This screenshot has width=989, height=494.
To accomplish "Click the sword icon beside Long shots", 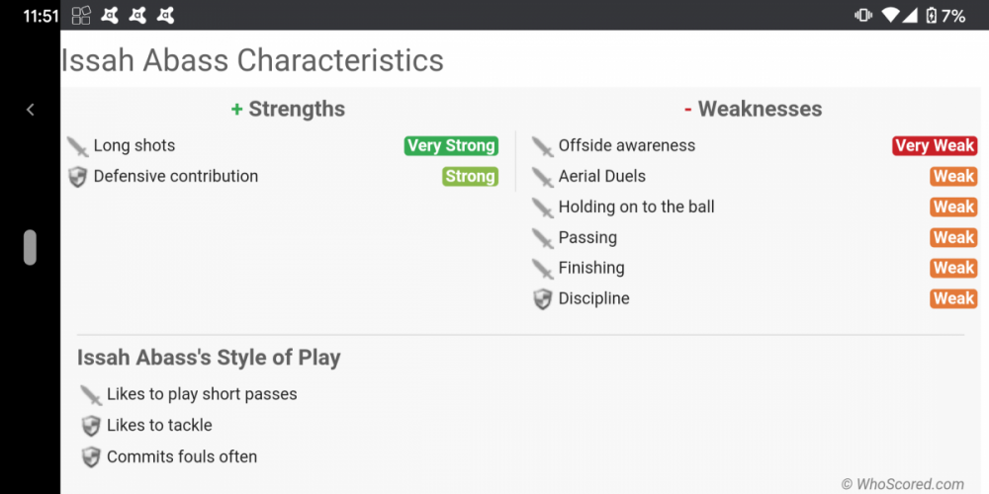I will coord(78,146).
